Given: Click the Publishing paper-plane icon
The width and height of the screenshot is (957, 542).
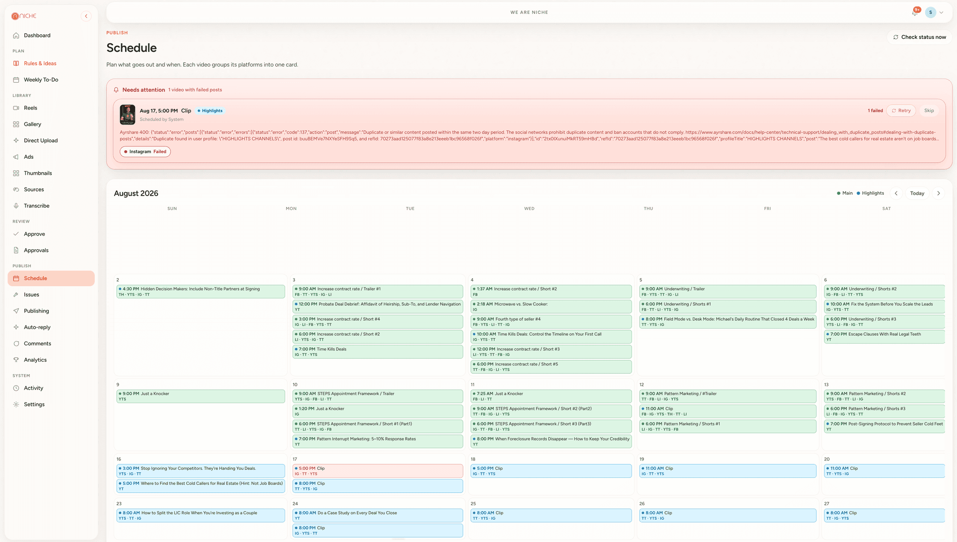Looking at the screenshot, I should click(x=16, y=311).
